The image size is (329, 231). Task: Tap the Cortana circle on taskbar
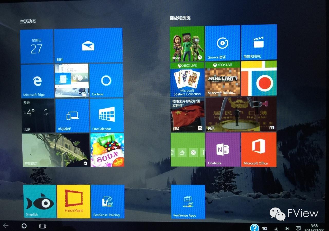[x=24, y=226]
